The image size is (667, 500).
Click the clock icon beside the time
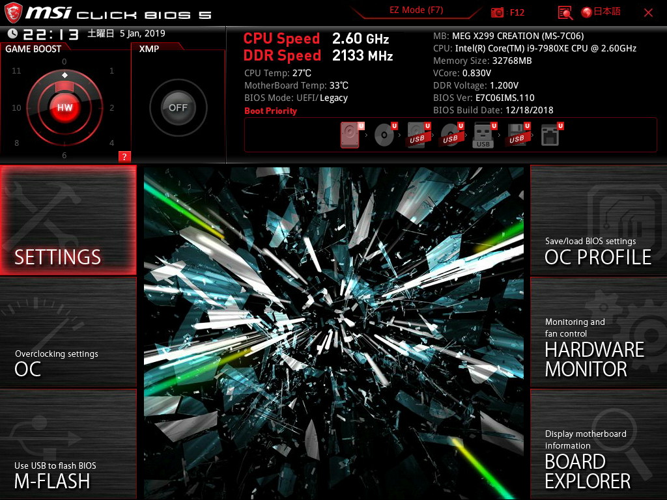tap(12, 34)
